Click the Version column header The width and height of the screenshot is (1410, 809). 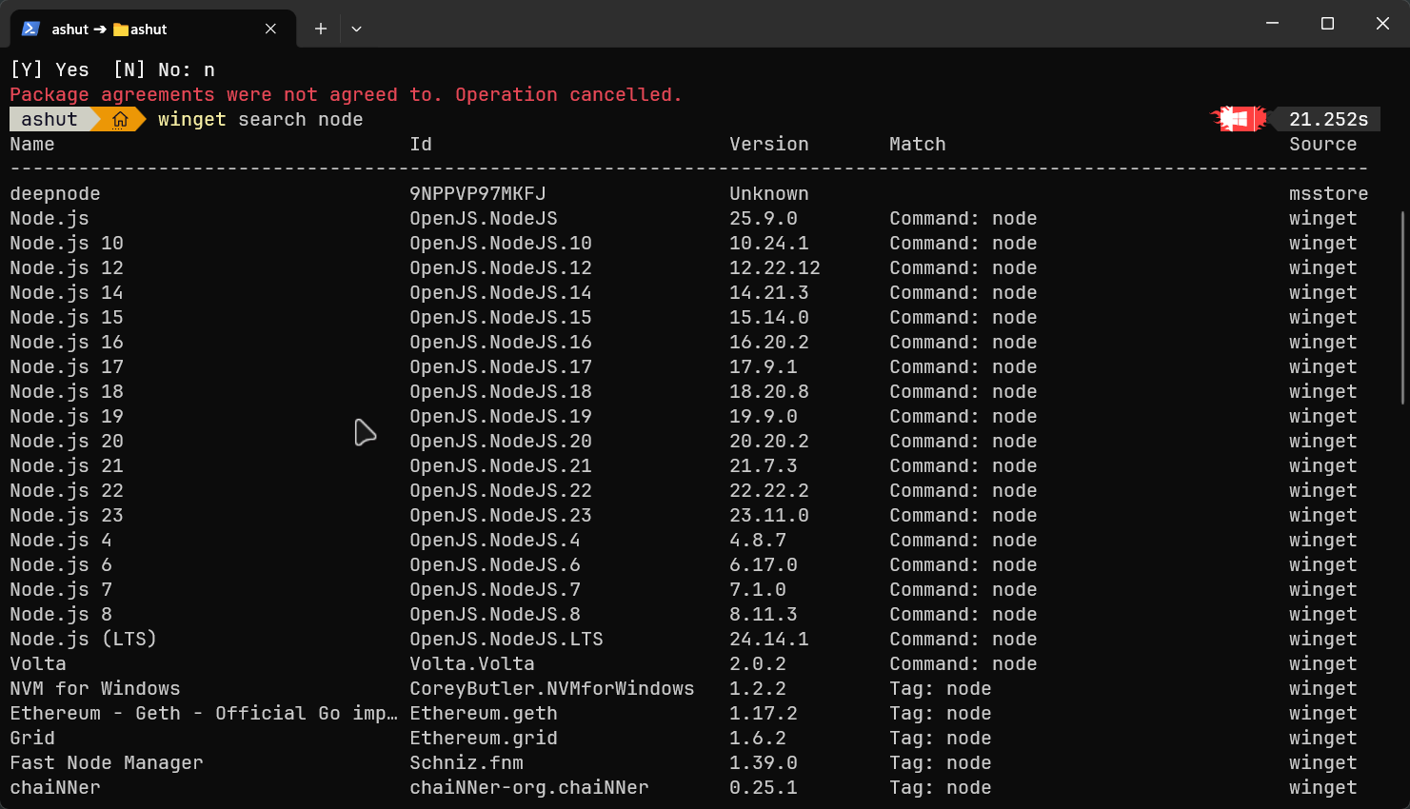point(768,144)
